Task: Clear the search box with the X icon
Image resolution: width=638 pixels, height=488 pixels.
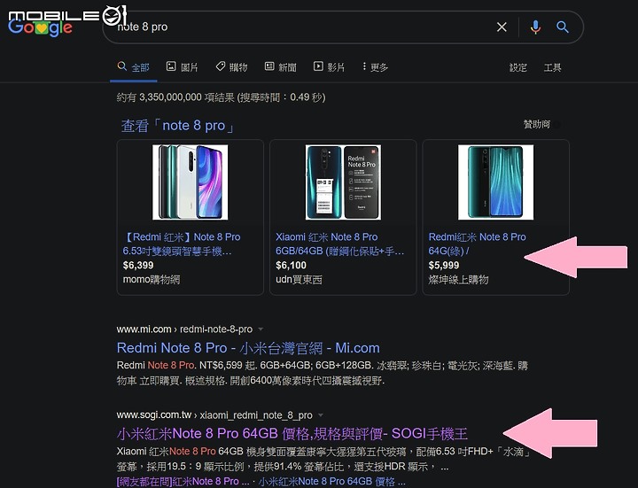Action: tap(502, 27)
